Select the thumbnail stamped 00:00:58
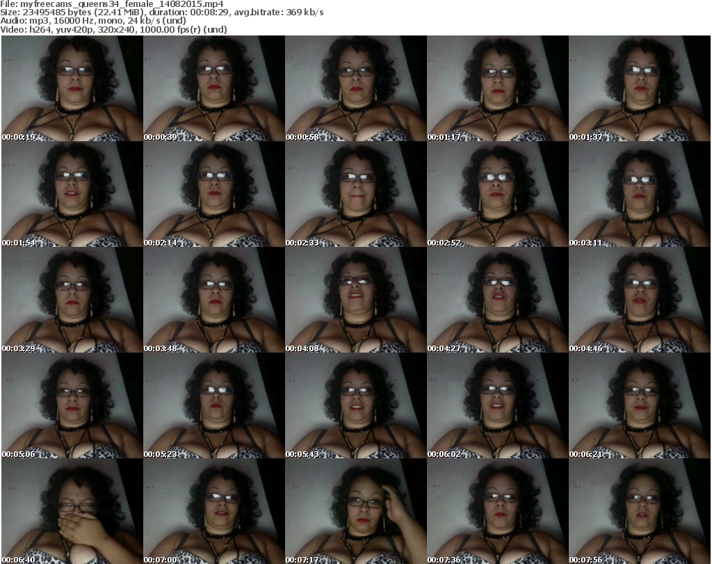Viewport: 712px width, 564px height. point(355,88)
